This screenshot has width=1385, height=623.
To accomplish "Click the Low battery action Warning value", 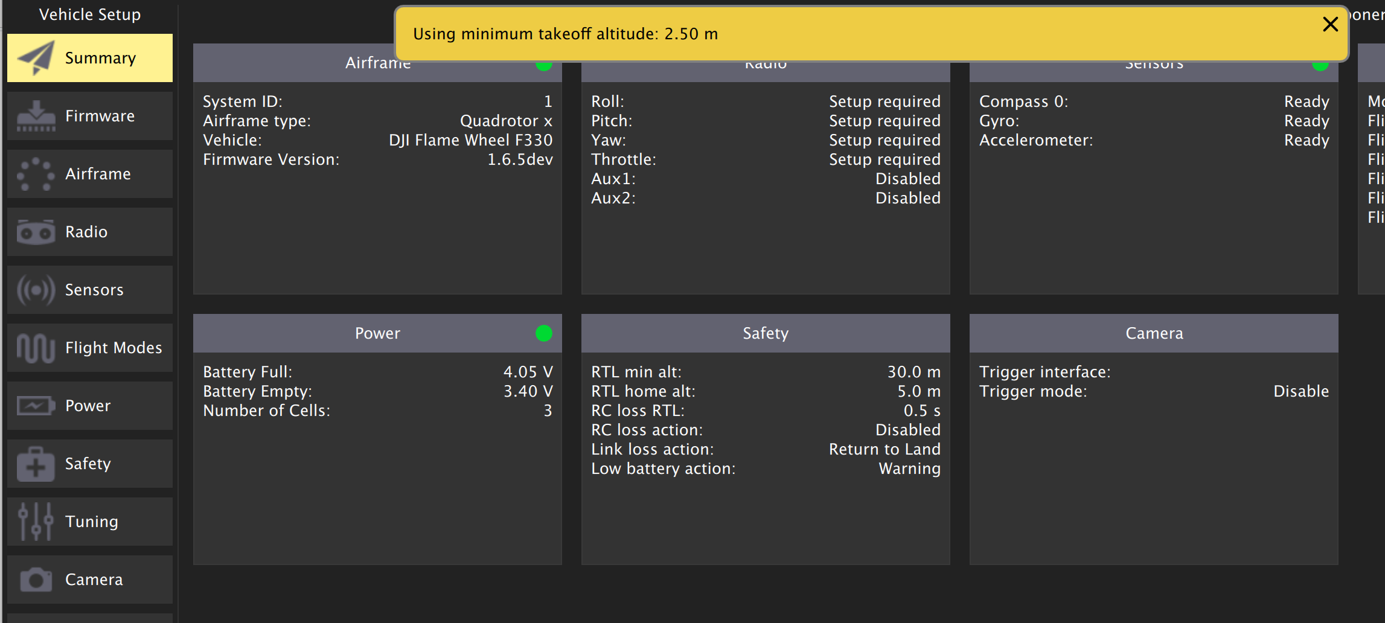I will click(x=909, y=468).
